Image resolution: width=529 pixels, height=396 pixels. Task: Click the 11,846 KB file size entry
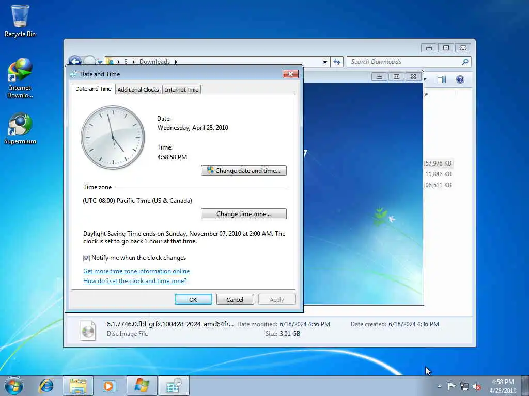coord(438,174)
